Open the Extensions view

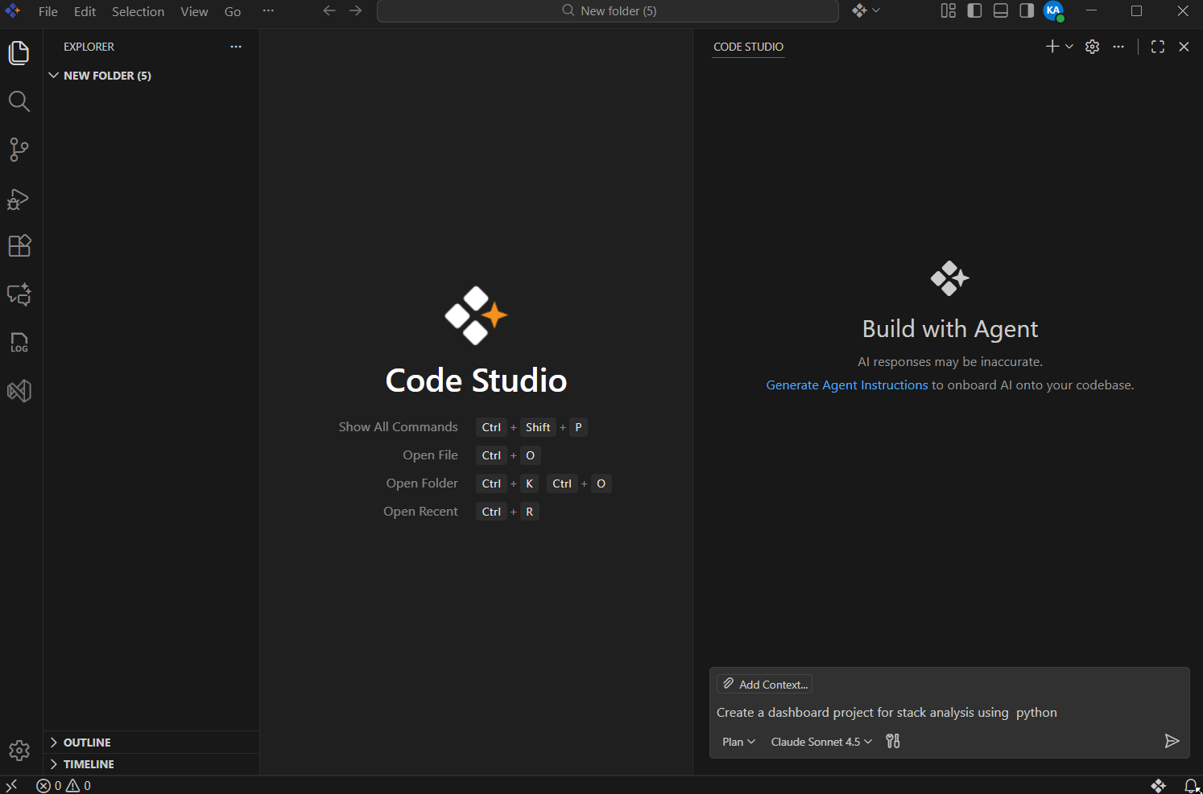point(19,246)
